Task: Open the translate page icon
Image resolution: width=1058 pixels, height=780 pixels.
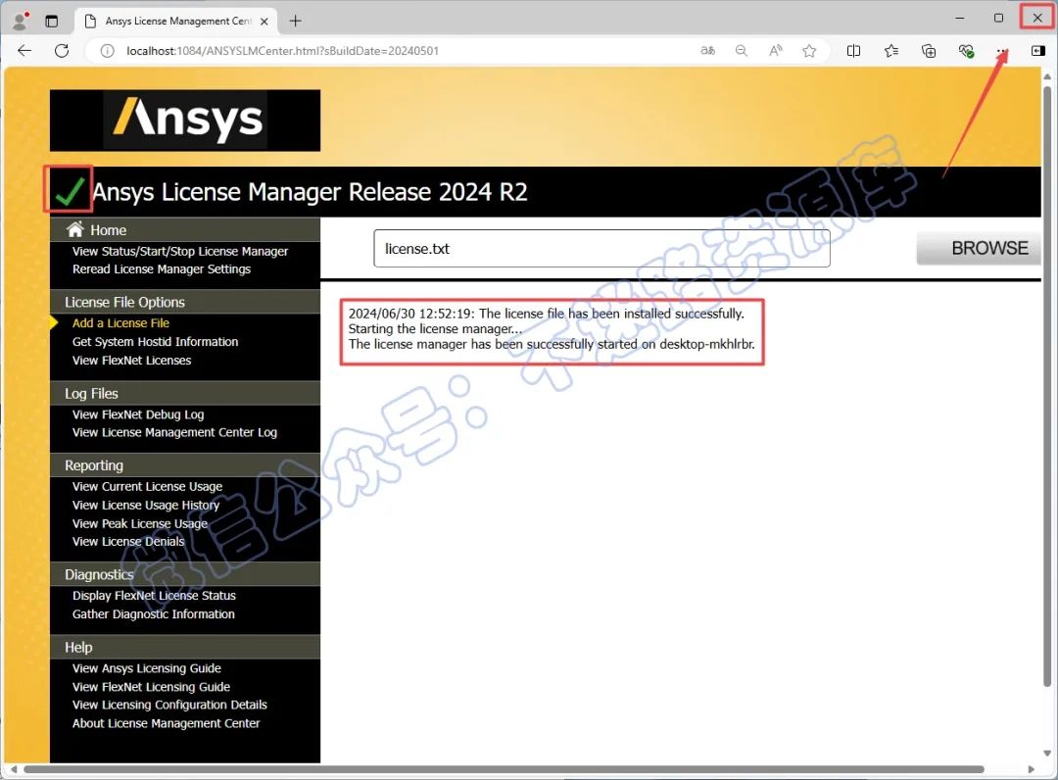Action: 708,51
